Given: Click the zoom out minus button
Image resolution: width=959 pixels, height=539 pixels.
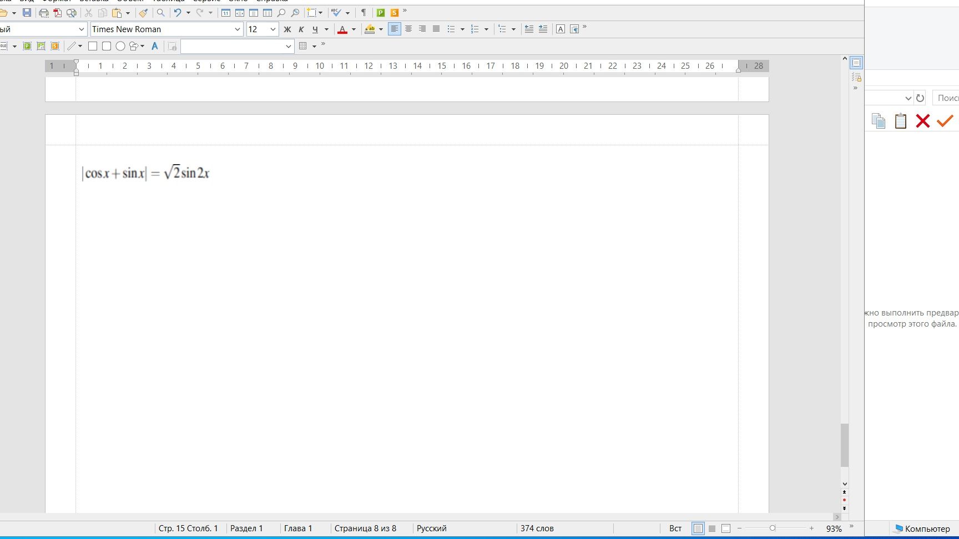Looking at the screenshot, I should click(x=739, y=528).
